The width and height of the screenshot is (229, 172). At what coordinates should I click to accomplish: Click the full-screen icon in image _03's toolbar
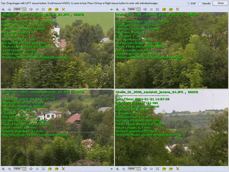(43, 169)
